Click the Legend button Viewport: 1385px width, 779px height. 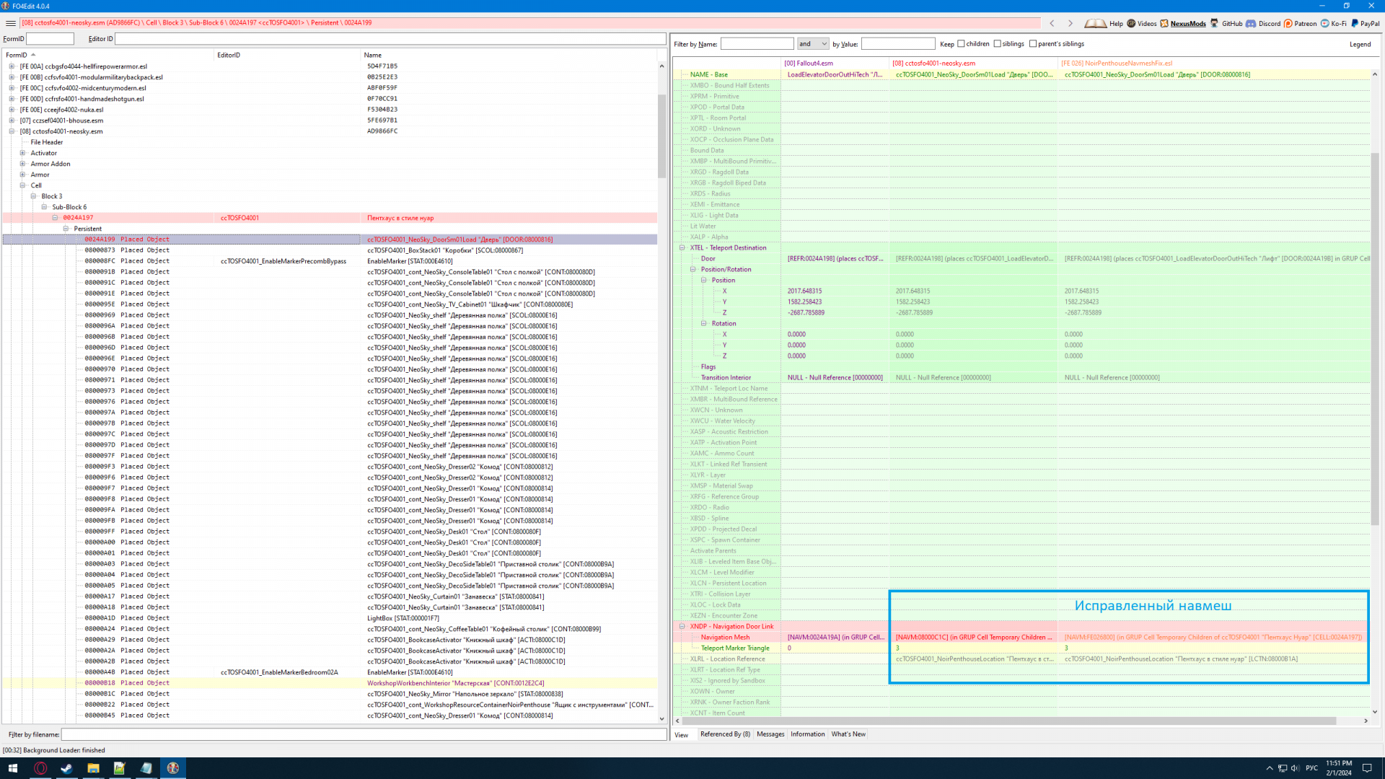1360,44
